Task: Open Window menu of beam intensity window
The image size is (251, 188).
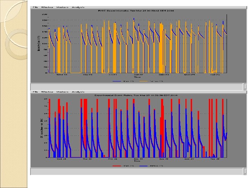Action: (47, 7)
